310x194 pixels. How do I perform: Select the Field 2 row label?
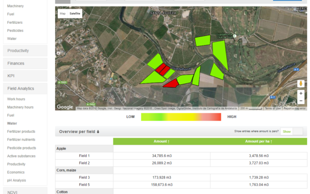pos(84,163)
